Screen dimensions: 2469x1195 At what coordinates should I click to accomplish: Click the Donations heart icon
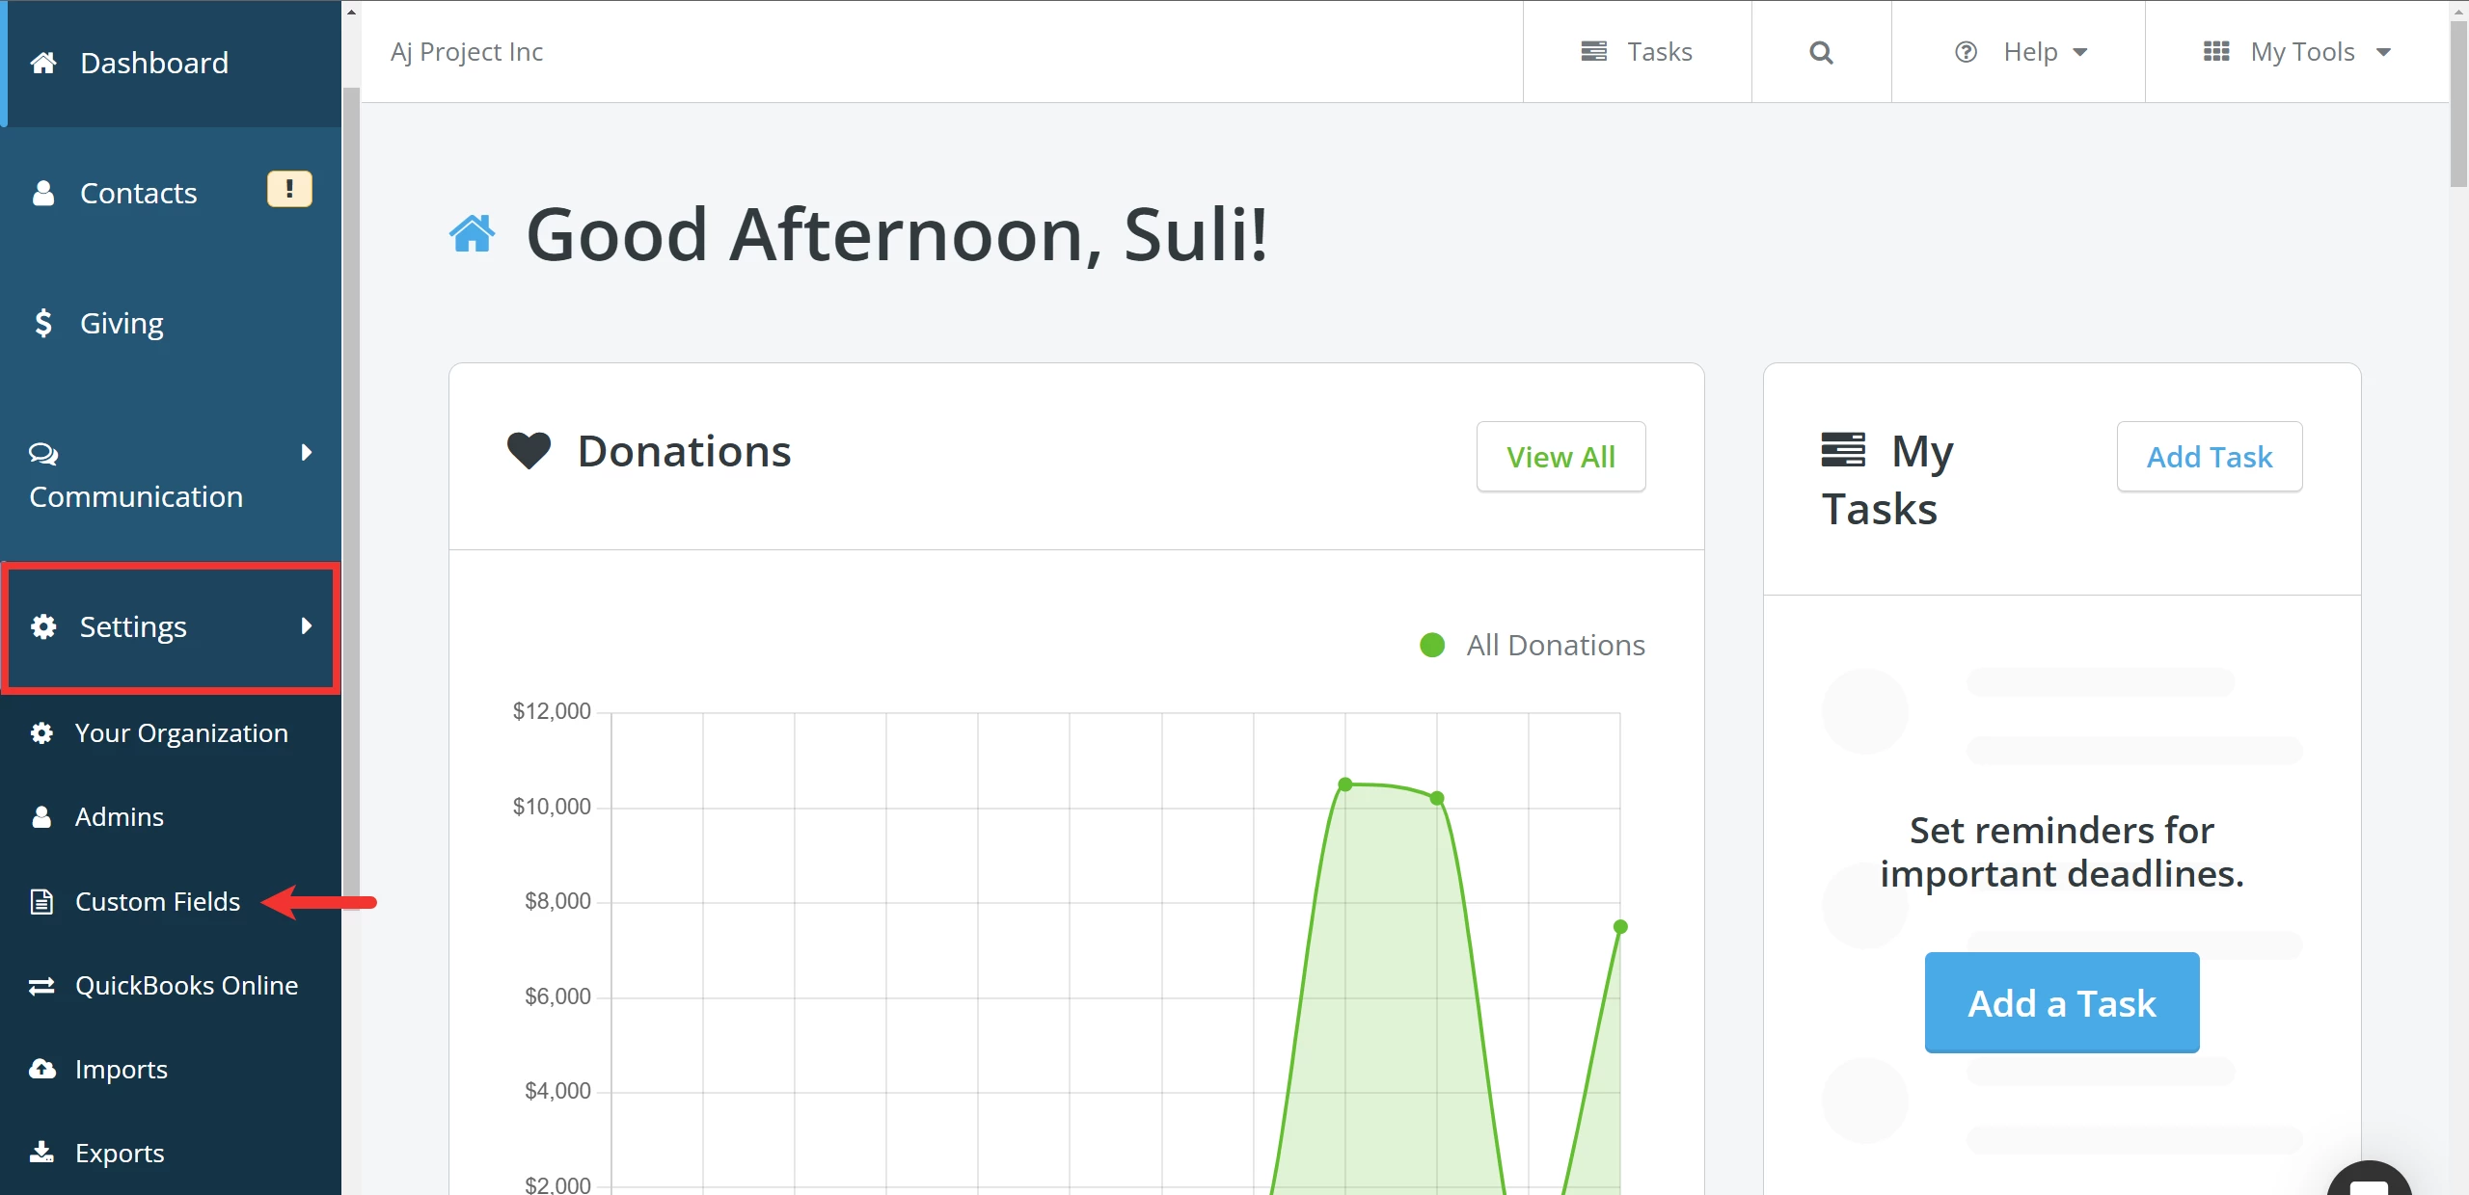tap(529, 451)
